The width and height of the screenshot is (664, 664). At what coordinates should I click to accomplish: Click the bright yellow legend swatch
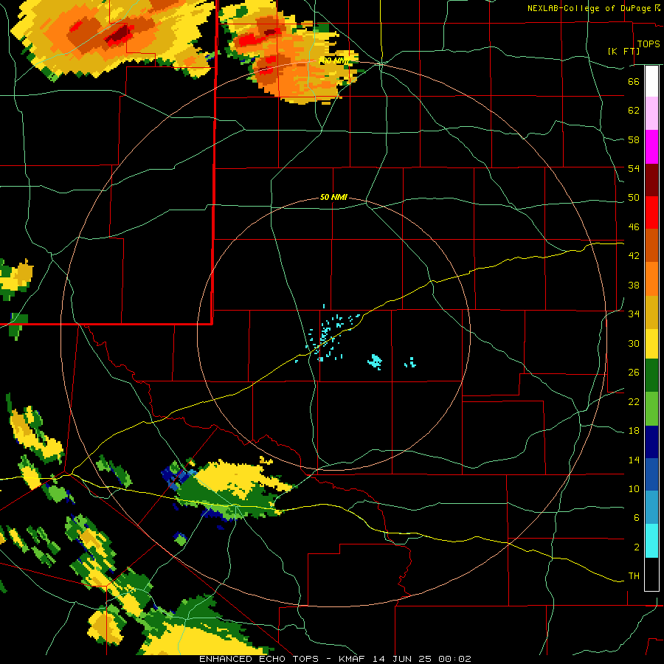pos(651,344)
